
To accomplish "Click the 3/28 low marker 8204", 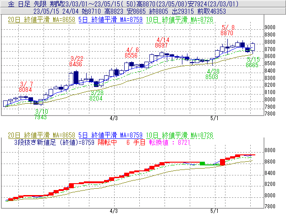I will pos(96,98).
